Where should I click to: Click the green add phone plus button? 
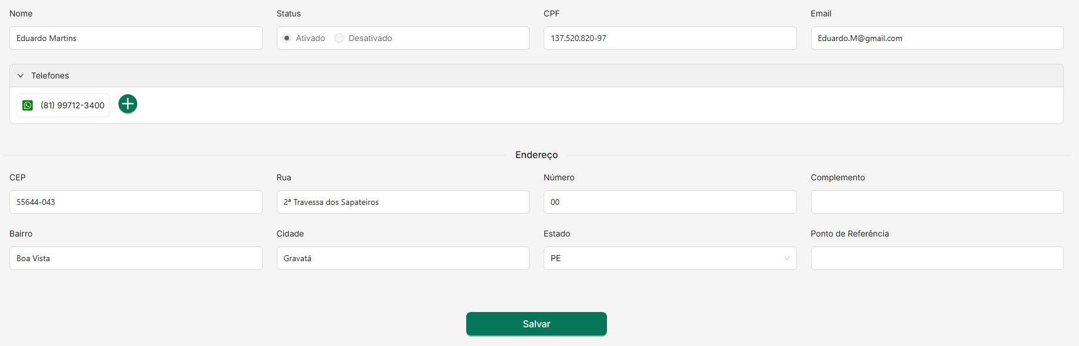[128, 104]
